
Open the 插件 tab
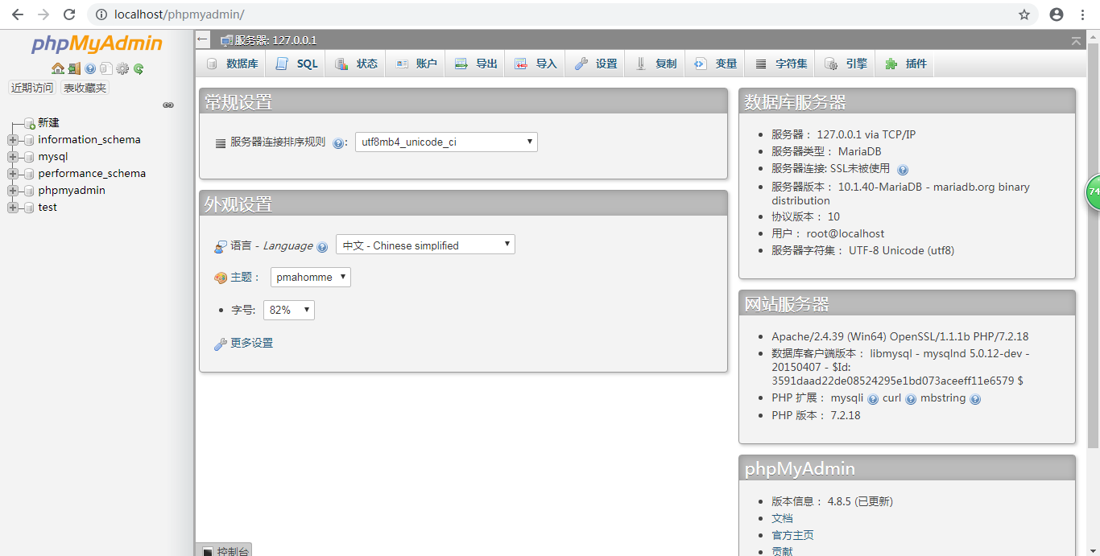pyautogui.click(x=905, y=64)
